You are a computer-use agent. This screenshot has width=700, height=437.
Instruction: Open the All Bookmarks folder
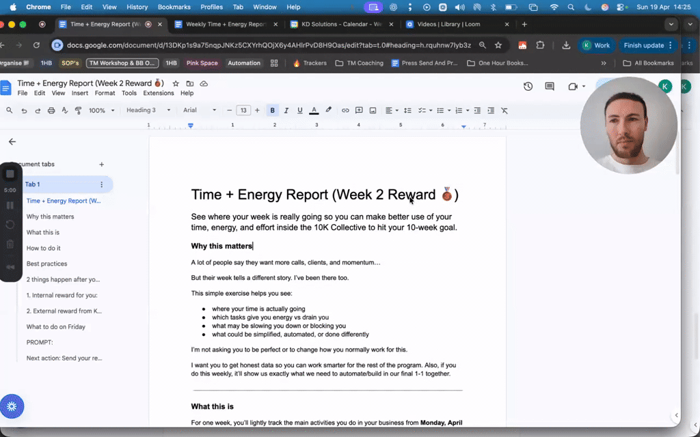(648, 64)
